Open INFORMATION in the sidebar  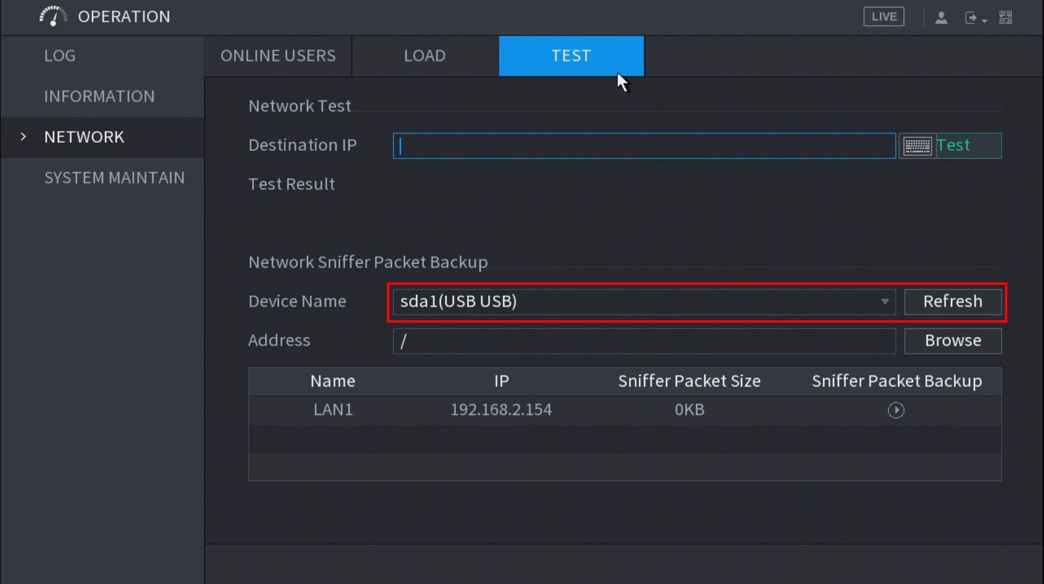coord(99,96)
